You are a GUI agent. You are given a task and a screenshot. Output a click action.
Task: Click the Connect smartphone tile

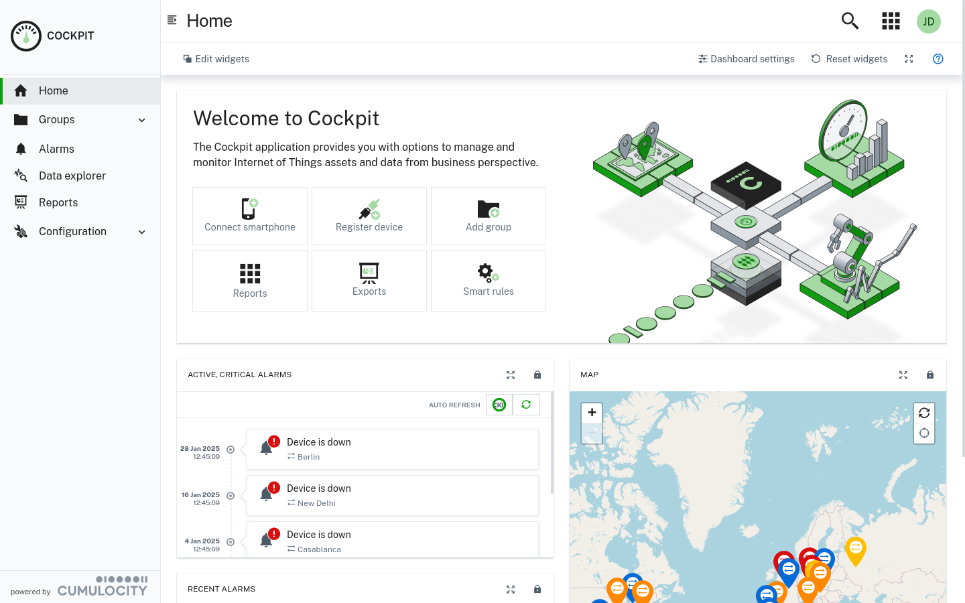[x=249, y=216]
